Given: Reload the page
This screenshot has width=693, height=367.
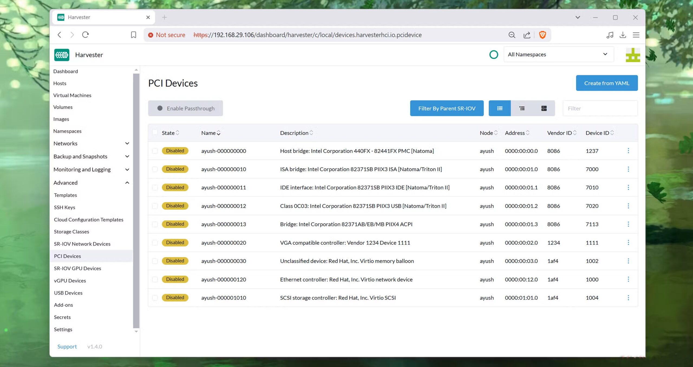Looking at the screenshot, I should (86, 35).
